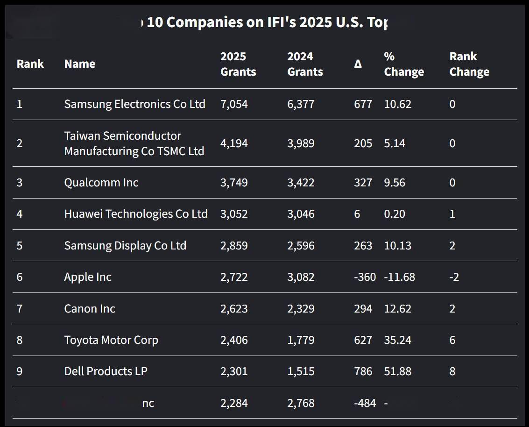
Task: Select Samsung Electronics Co Ltd name
Action: pyautogui.click(x=134, y=104)
